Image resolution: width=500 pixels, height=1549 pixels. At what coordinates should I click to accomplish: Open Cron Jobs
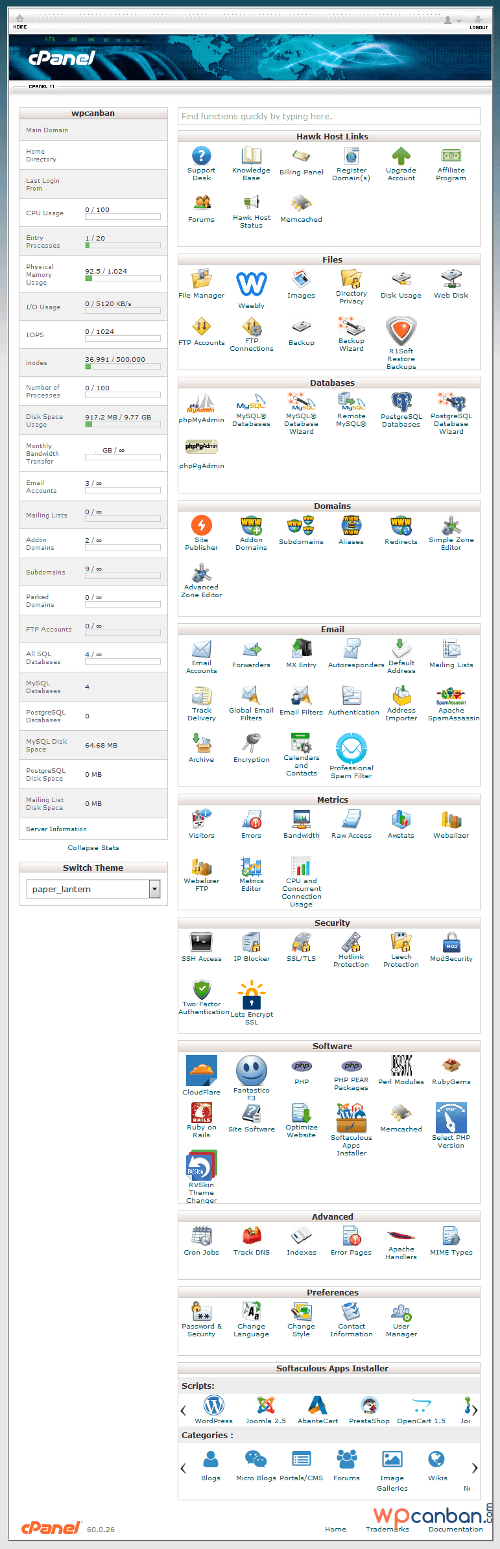pos(202,1236)
